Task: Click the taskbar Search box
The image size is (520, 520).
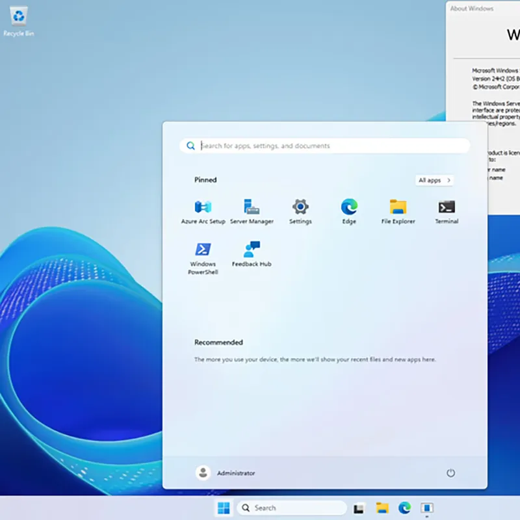Action: point(292,508)
